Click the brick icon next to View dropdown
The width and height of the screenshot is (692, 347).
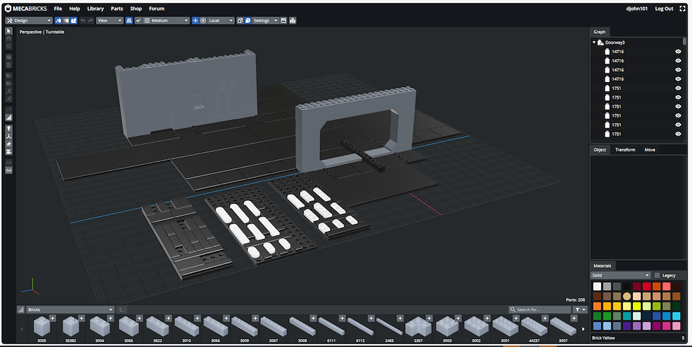[x=129, y=21]
